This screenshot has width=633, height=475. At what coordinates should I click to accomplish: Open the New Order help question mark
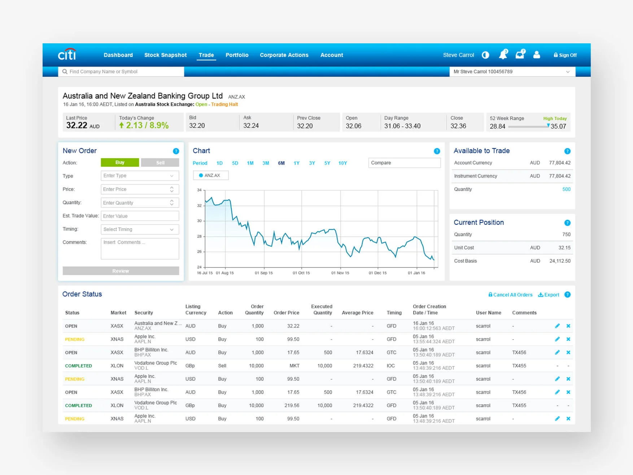[x=176, y=151]
